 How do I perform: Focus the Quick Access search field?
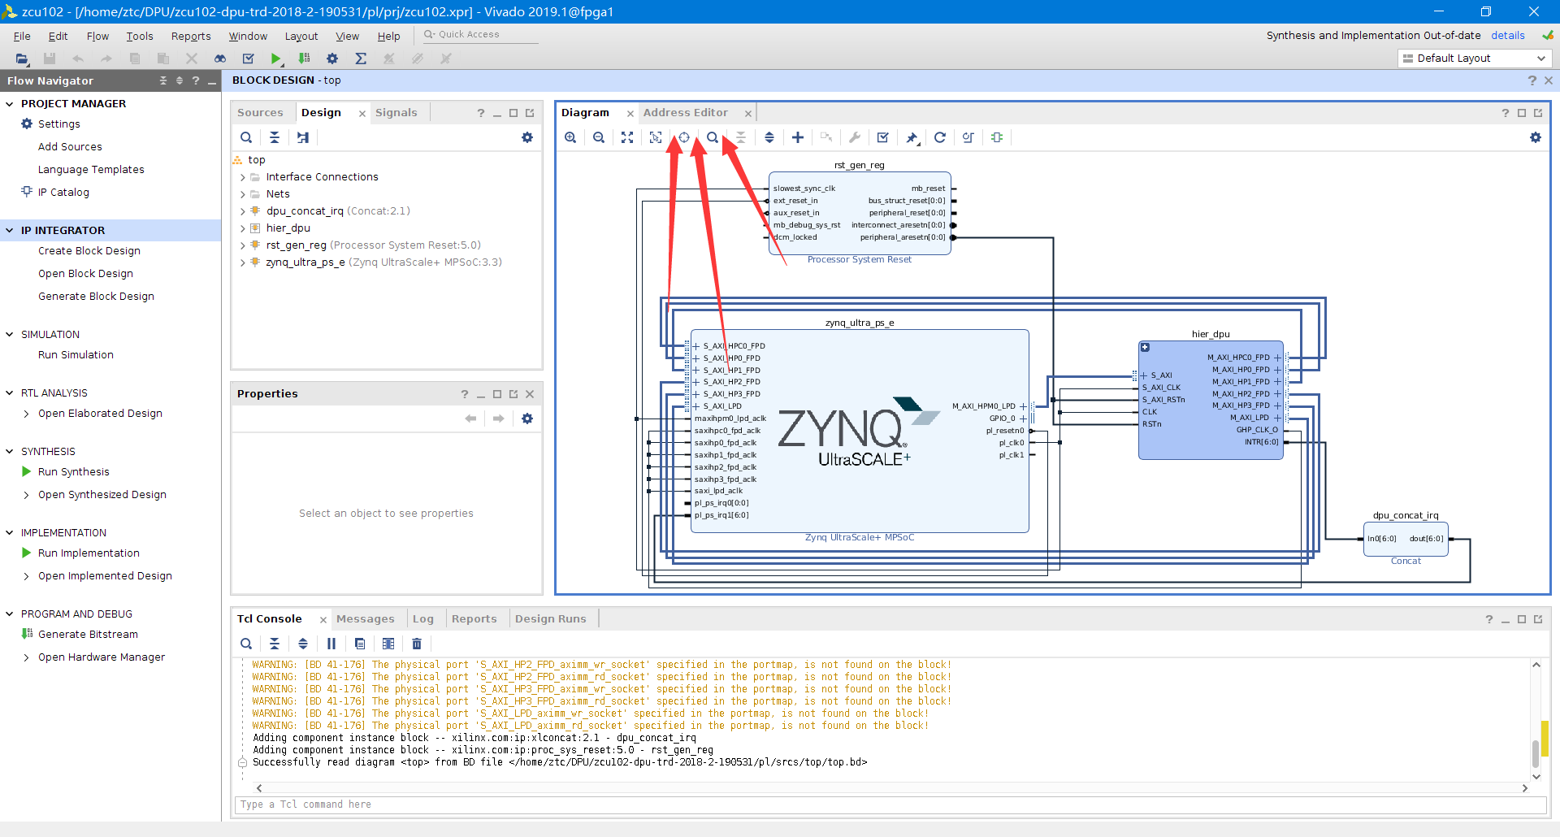(479, 34)
